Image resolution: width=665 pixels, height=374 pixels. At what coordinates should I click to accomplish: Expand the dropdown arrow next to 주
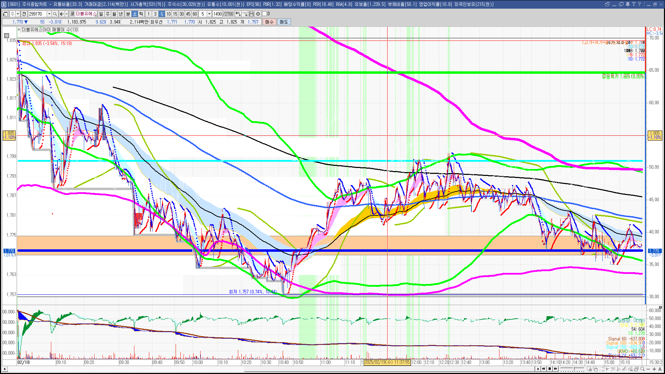click(x=18, y=14)
